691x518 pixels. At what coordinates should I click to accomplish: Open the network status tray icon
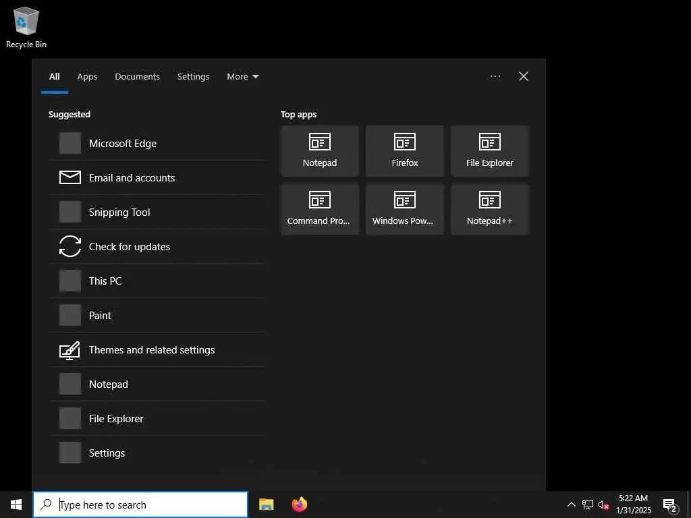pyautogui.click(x=588, y=505)
